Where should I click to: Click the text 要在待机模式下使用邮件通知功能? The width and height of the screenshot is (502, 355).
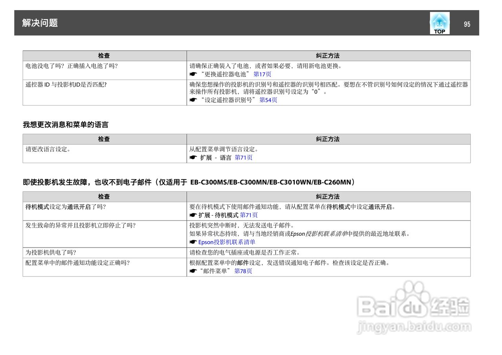click(234, 207)
